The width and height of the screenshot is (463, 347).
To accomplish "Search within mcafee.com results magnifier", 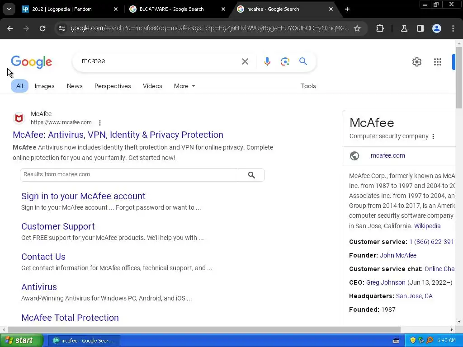I will (251, 175).
